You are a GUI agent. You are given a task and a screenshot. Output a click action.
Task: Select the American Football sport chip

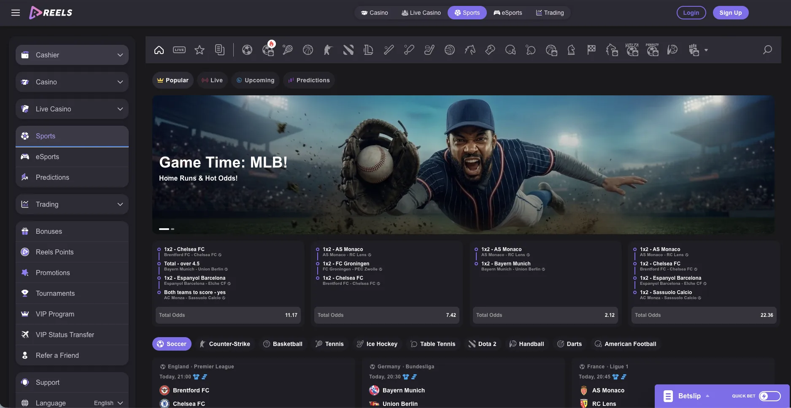625,344
